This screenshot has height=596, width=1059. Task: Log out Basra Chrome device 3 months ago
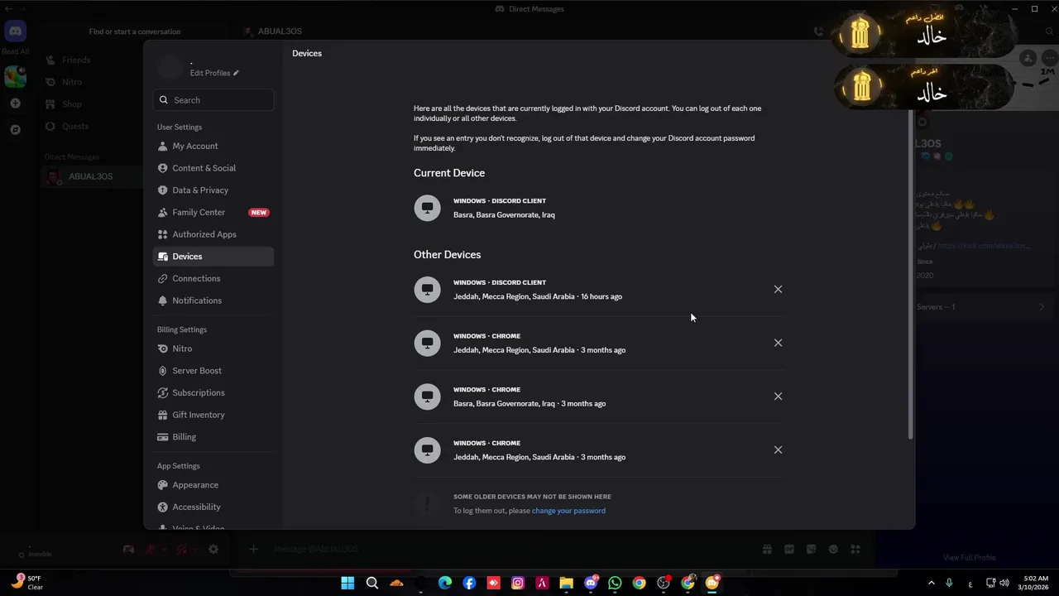[x=778, y=397]
